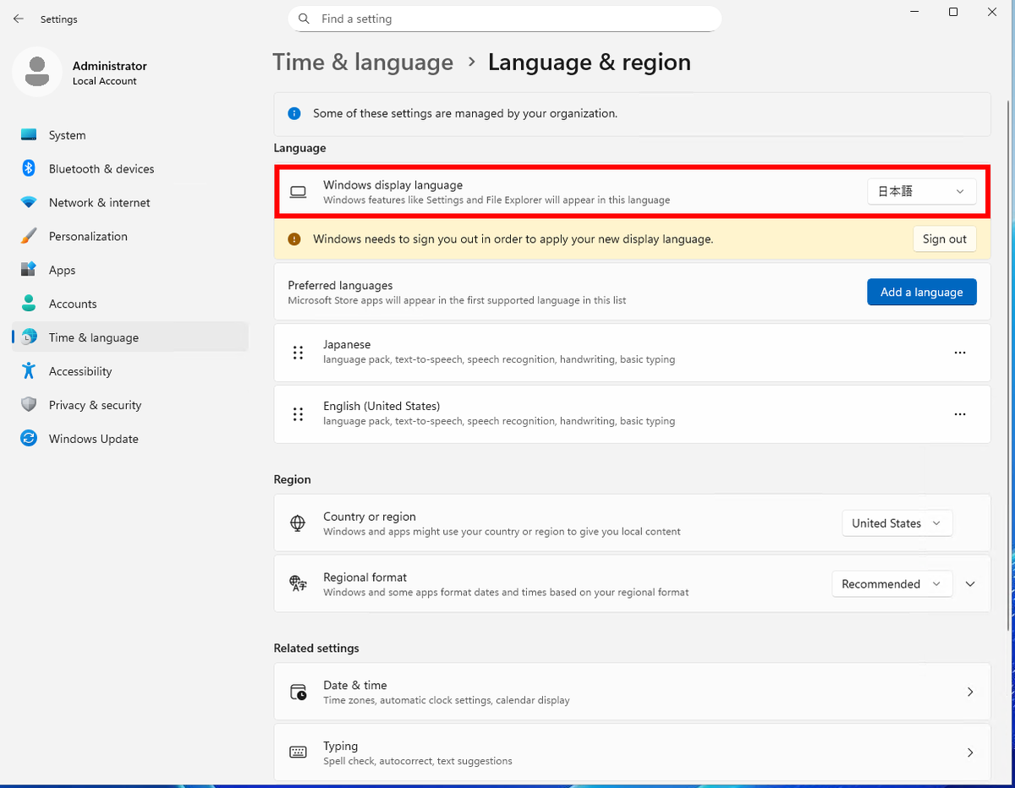Viewport: 1015px width, 788px height.
Task: Open the Windows display language dropdown
Action: click(921, 191)
